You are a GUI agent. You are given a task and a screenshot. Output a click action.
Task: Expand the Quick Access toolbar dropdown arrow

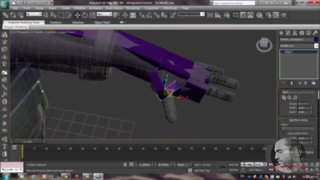click(x=51, y=3)
